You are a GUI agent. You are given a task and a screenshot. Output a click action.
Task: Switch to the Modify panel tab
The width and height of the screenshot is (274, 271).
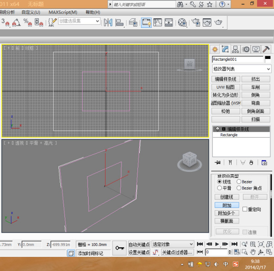coord(225,49)
